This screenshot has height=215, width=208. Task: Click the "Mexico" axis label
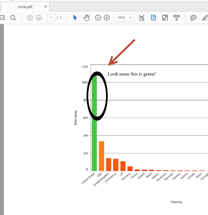point(155,176)
